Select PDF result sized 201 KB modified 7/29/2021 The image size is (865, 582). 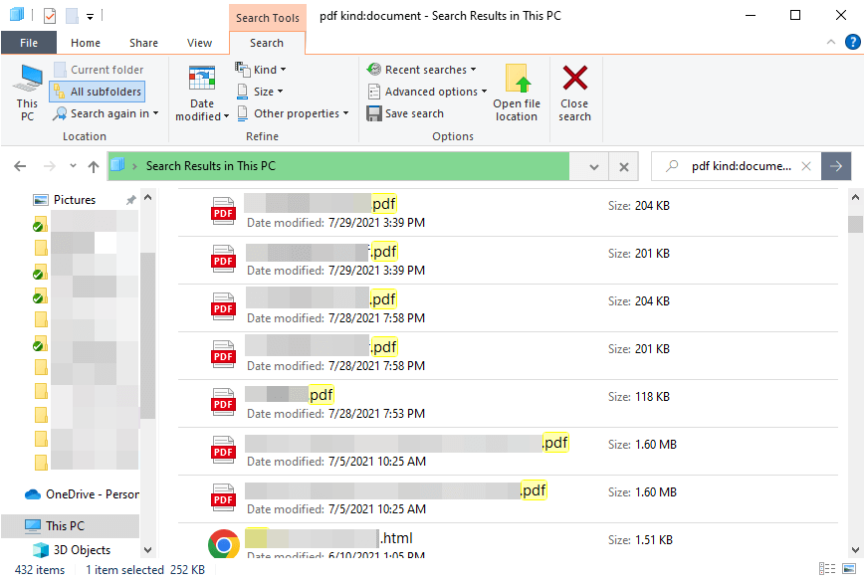click(x=508, y=261)
